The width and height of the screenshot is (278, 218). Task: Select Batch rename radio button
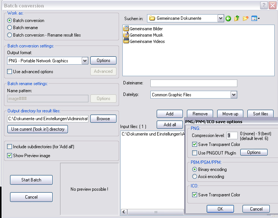pos(10,28)
